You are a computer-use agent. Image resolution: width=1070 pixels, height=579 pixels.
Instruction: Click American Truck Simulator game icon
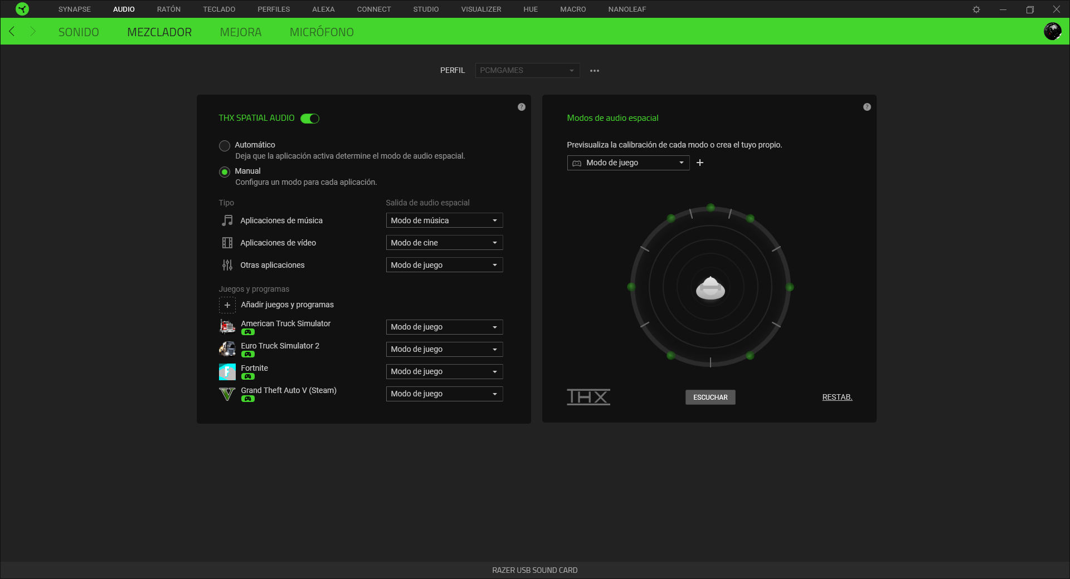click(x=227, y=327)
